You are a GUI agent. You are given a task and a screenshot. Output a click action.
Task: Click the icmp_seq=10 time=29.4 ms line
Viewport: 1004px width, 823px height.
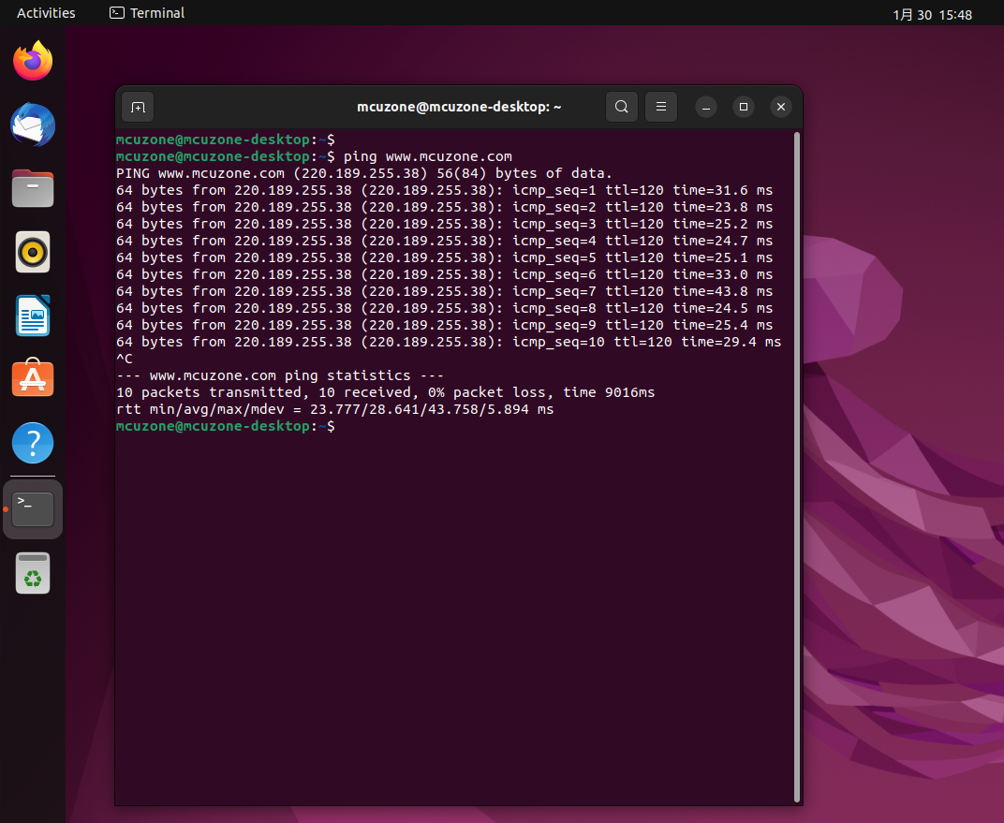[x=449, y=342]
